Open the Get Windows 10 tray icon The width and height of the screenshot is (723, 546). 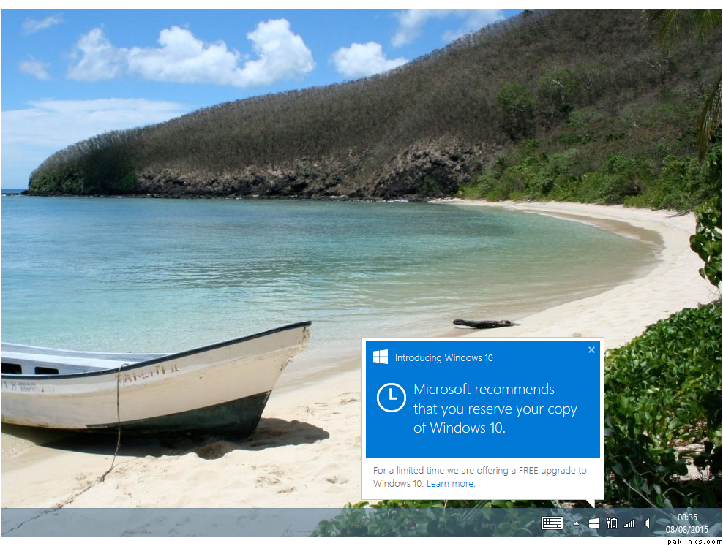pyautogui.click(x=594, y=523)
